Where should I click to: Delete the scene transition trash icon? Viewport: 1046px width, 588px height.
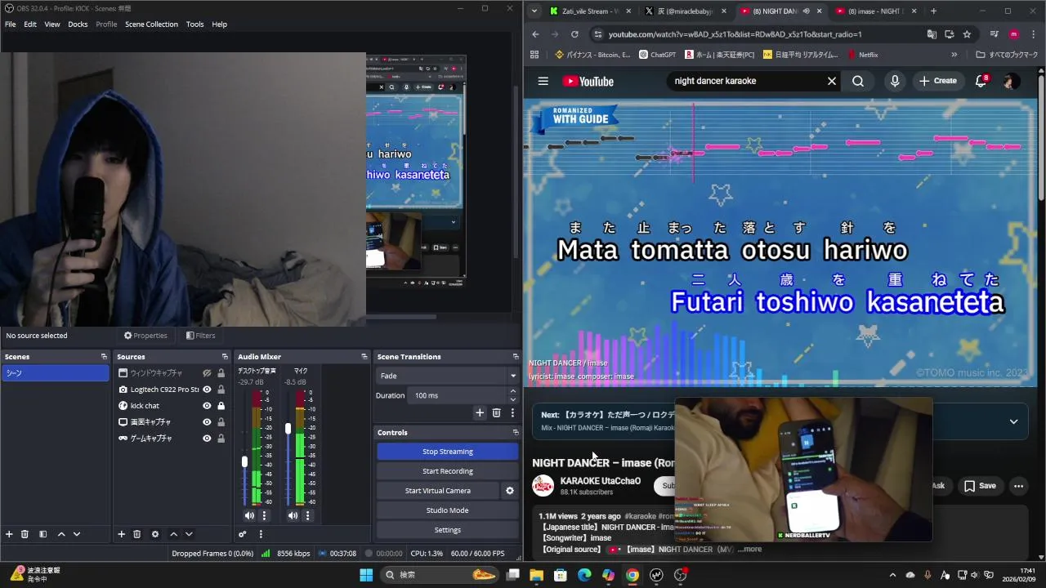pyautogui.click(x=496, y=413)
